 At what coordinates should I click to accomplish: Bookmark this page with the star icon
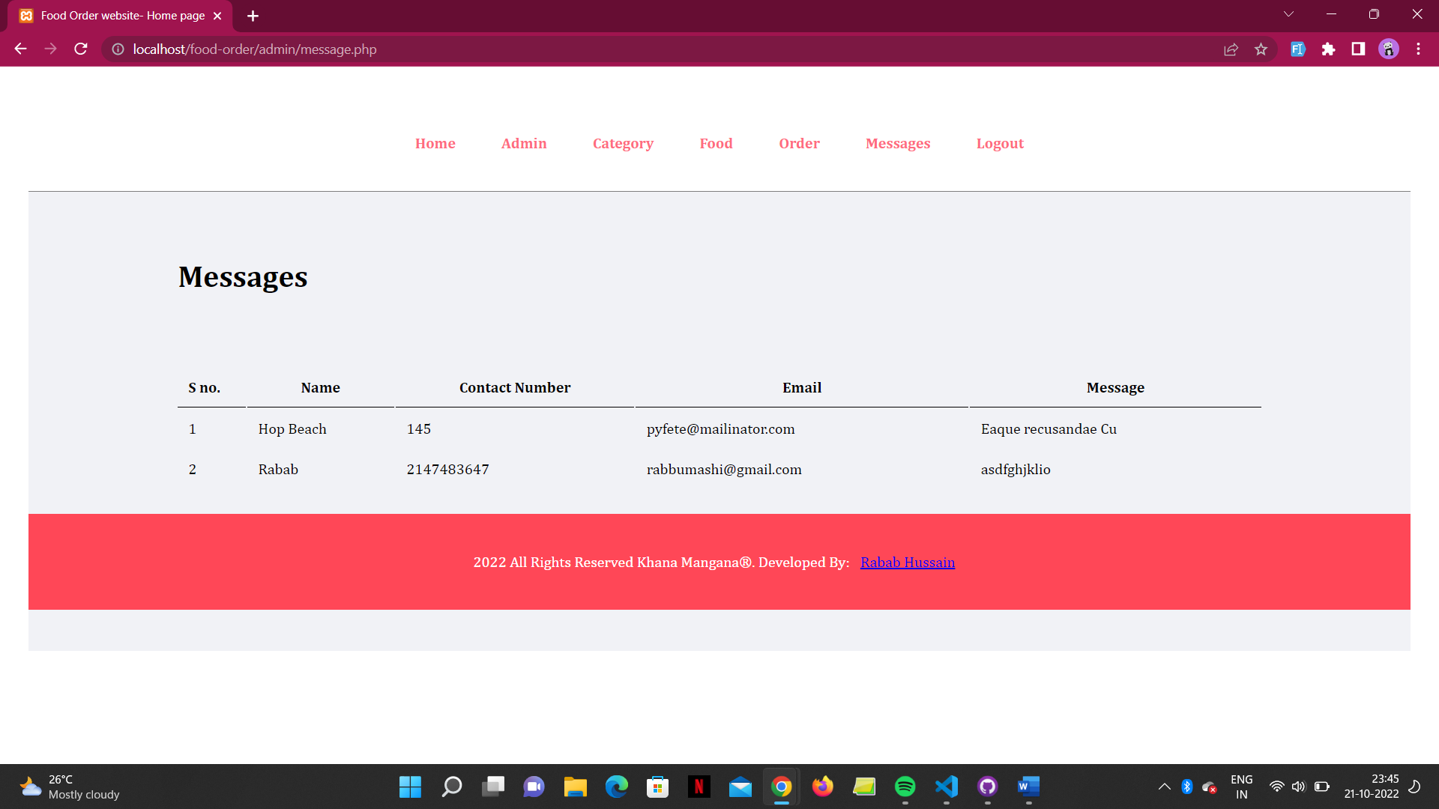pyautogui.click(x=1261, y=49)
